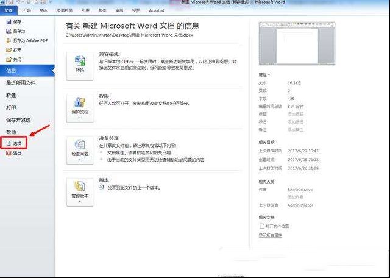This screenshot has width=390, height=278.
Task: Click the 上次修改时间 2017/6/27 10:43 value
Action: coord(303,151)
